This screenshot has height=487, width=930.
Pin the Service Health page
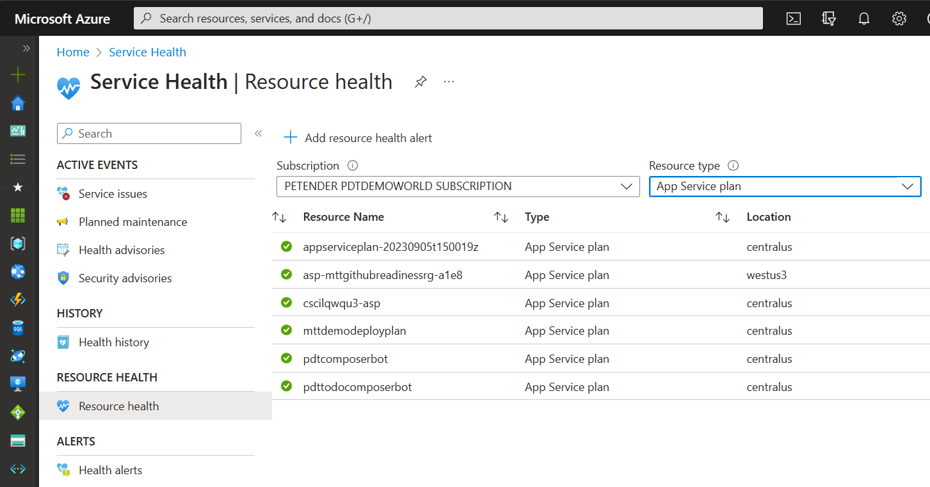click(421, 82)
